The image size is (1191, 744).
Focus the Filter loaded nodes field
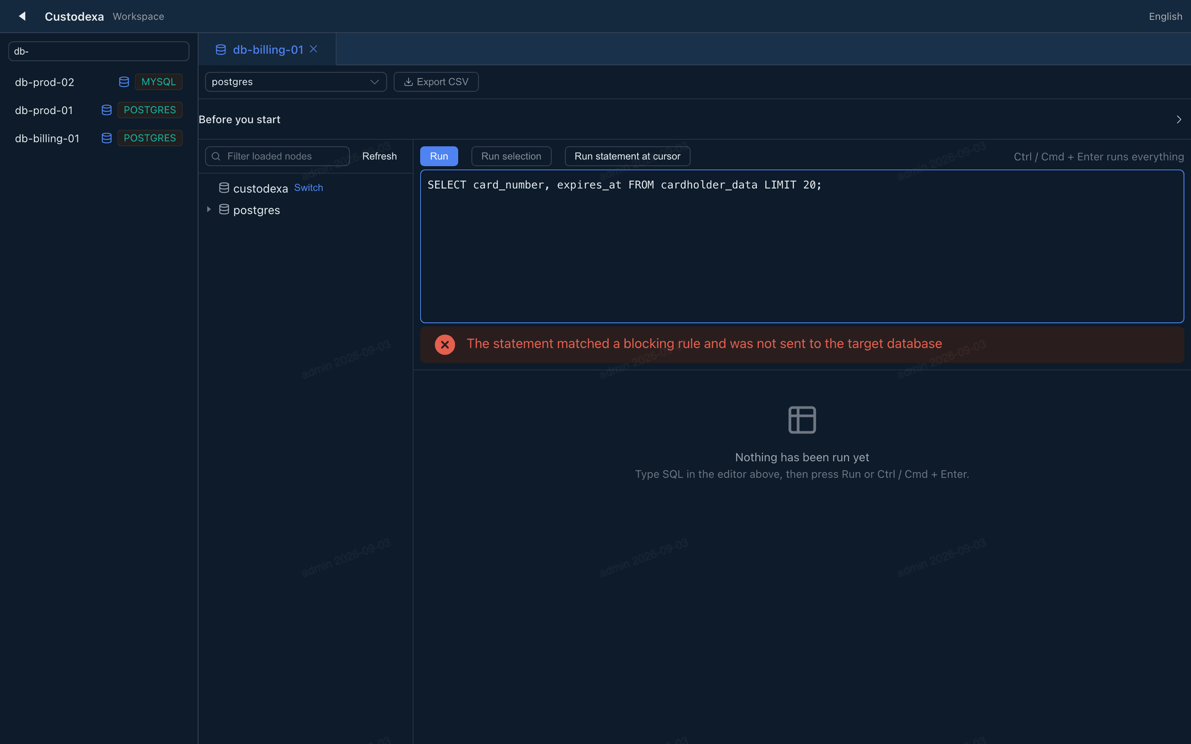click(277, 156)
